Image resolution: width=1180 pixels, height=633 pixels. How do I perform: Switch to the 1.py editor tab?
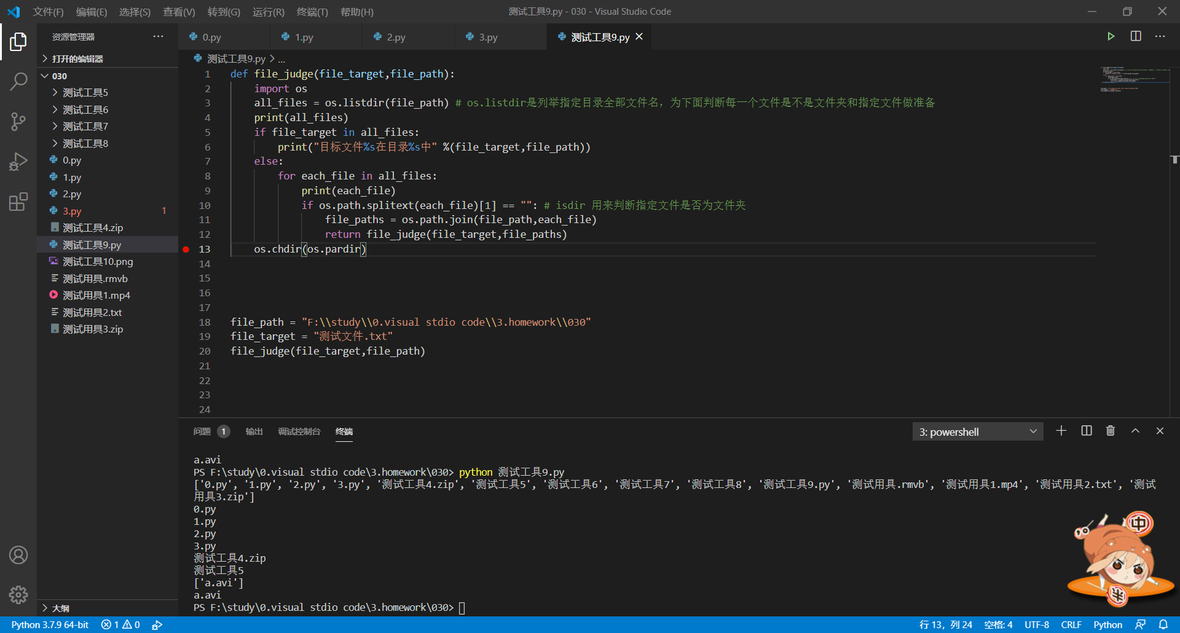tap(316, 37)
